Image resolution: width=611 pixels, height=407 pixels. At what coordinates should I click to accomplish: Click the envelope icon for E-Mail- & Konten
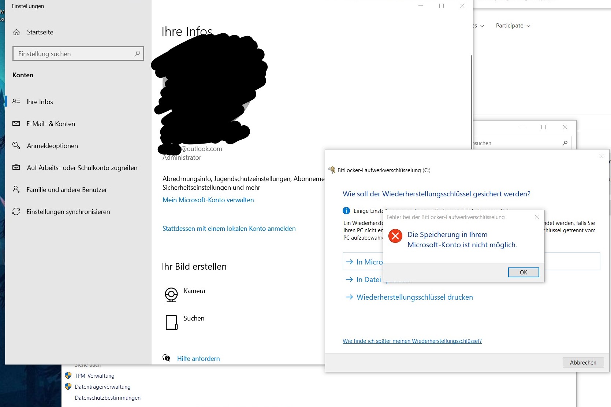16,123
